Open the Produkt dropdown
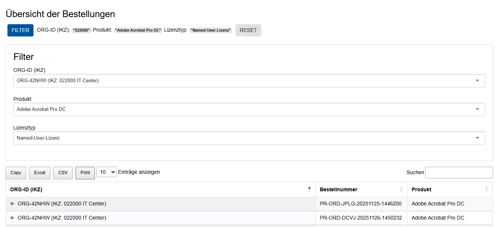Viewport: 496px width, 227px height. (x=249, y=109)
